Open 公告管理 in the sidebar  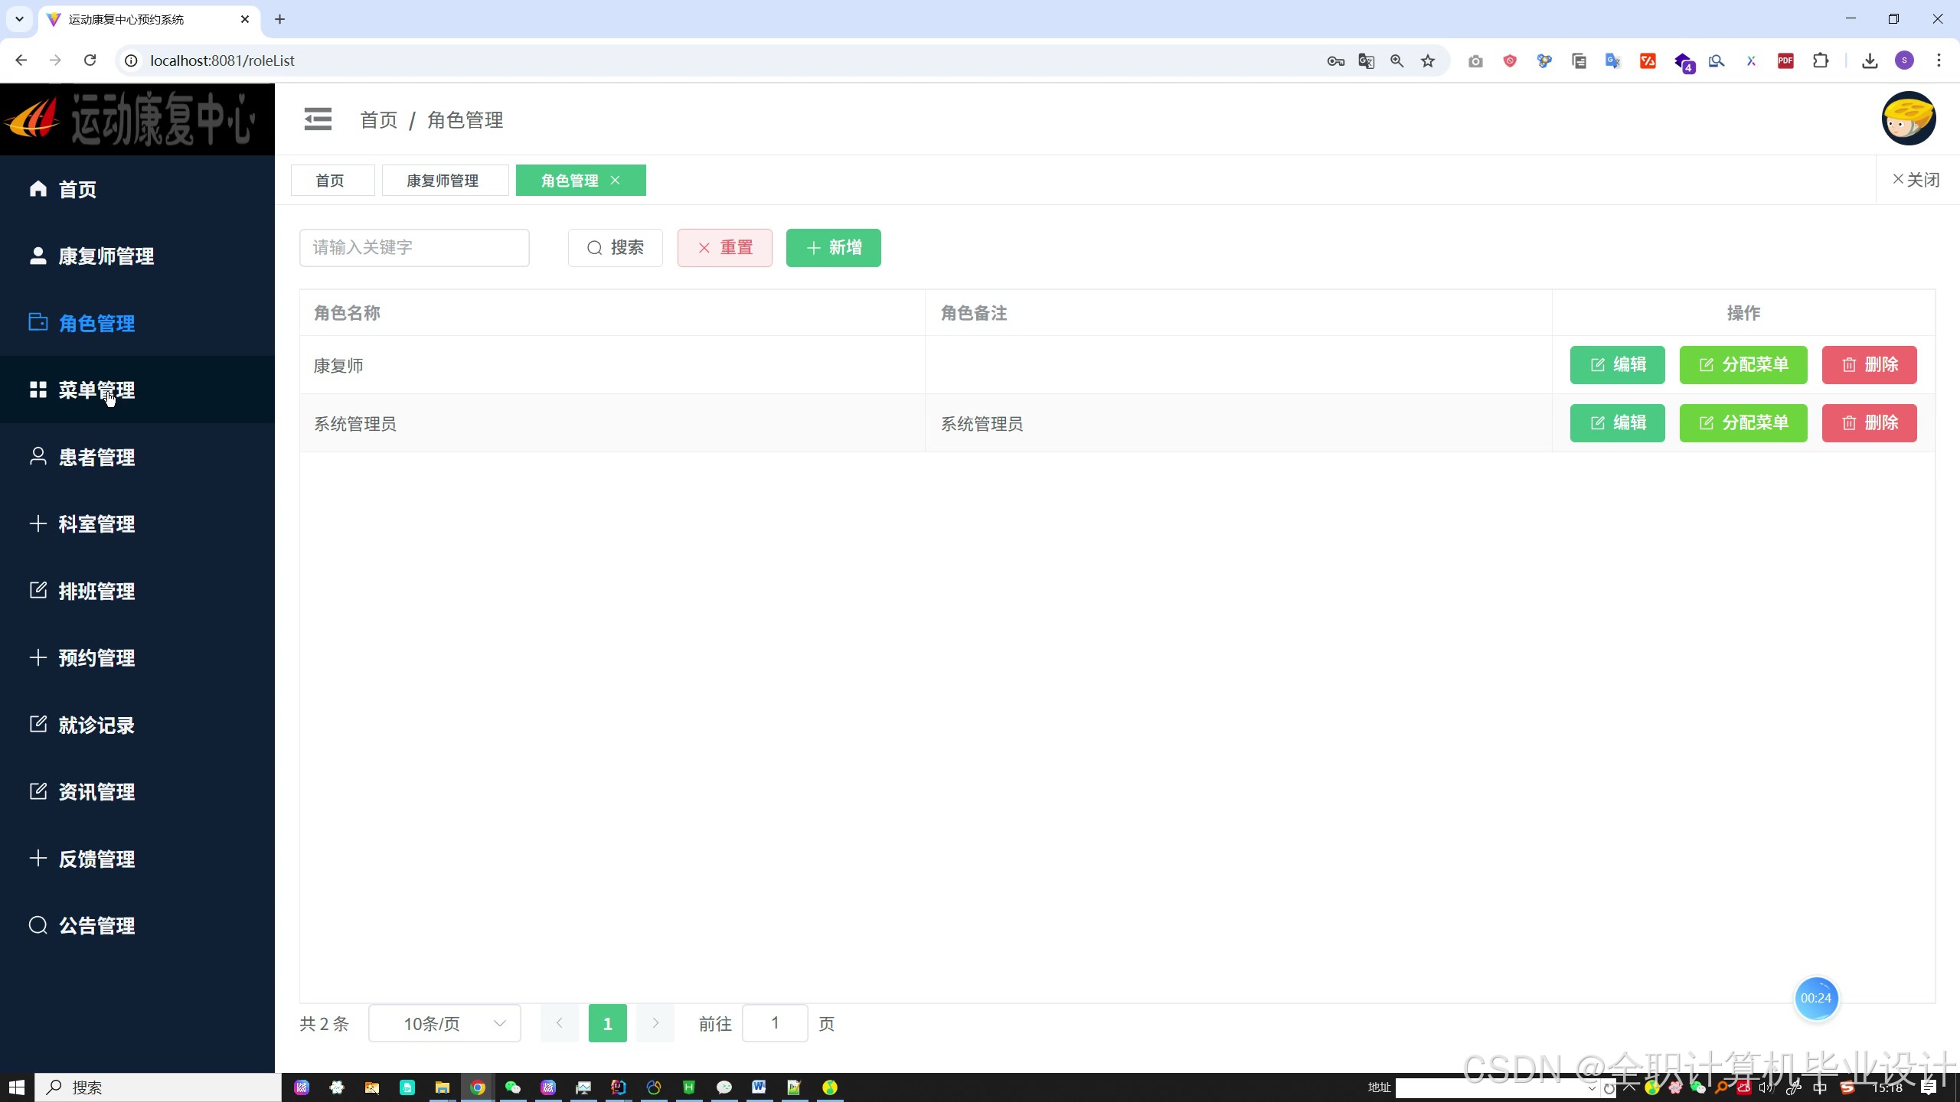click(x=96, y=925)
